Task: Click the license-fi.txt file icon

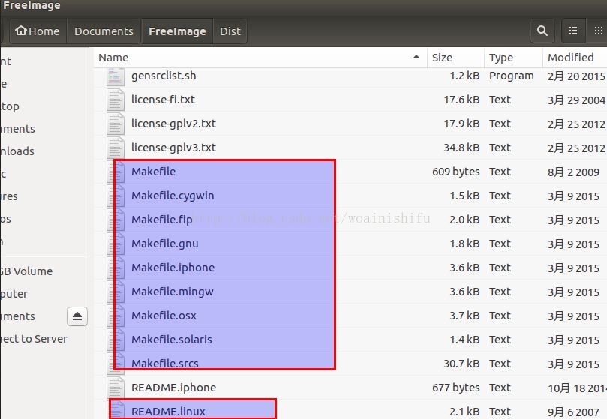Action: coord(116,100)
